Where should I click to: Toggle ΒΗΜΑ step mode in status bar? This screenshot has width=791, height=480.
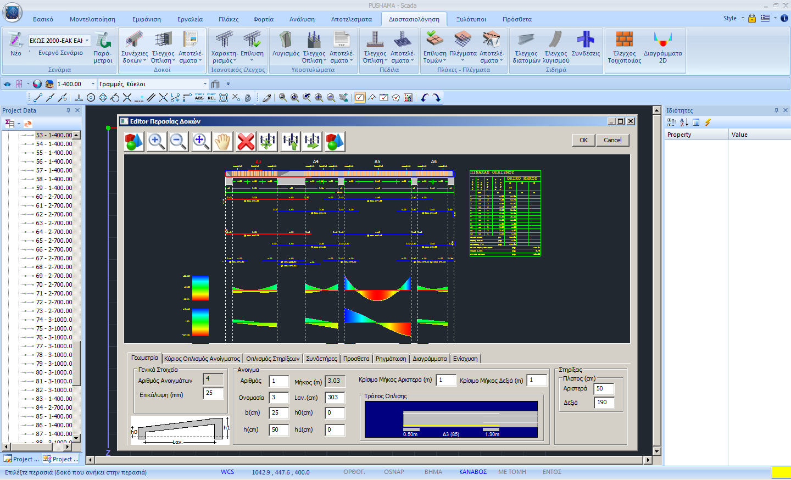(x=433, y=472)
